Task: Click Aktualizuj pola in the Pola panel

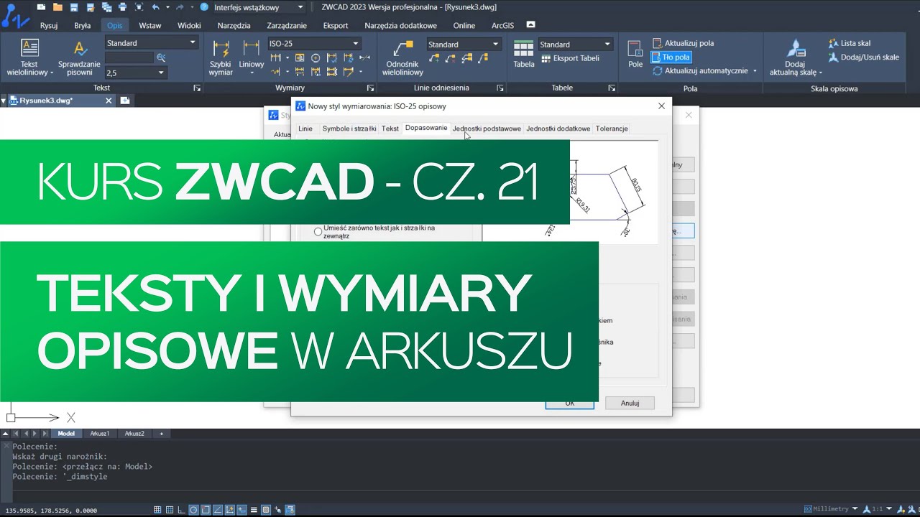Action: [683, 43]
